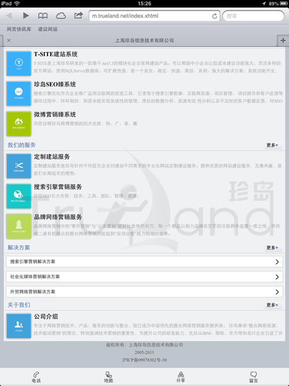Screen dimensions: 289x386
Task: Tap the 留言 message icon in the bottom bar
Action: [253, 377]
